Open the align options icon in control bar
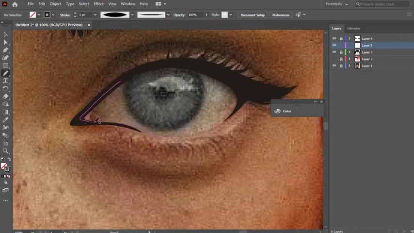 point(298,15)
